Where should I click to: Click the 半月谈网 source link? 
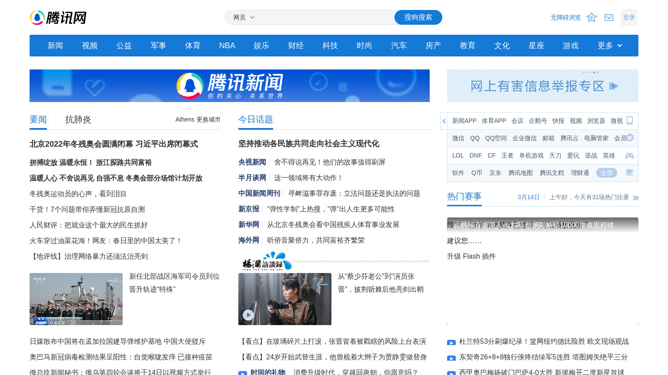click(x=252, y=178)
